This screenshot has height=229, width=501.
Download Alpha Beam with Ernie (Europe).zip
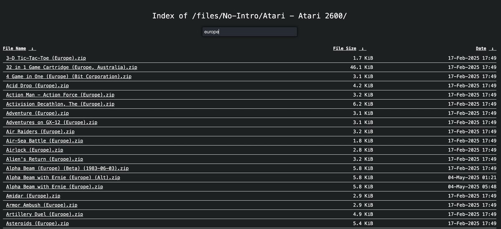coord(55,187)
